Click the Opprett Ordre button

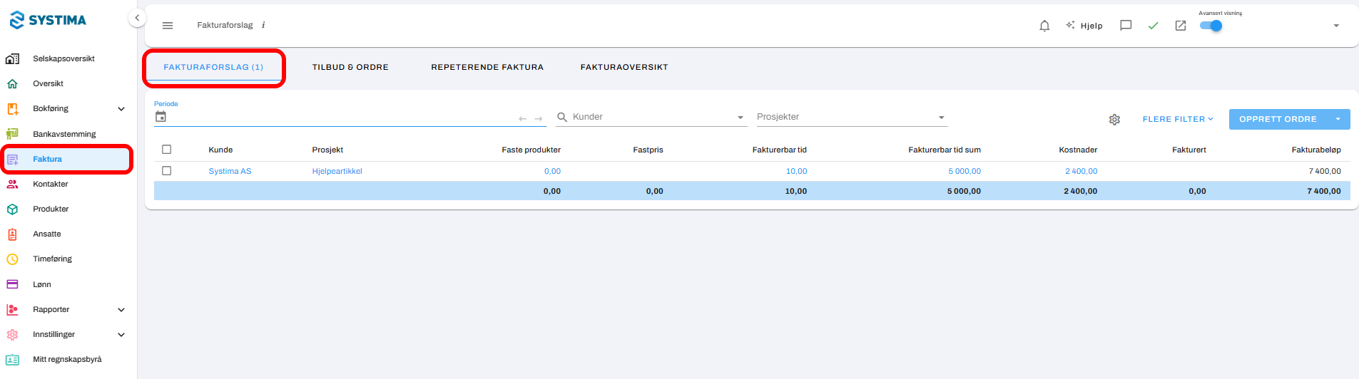click(1278, 119)
